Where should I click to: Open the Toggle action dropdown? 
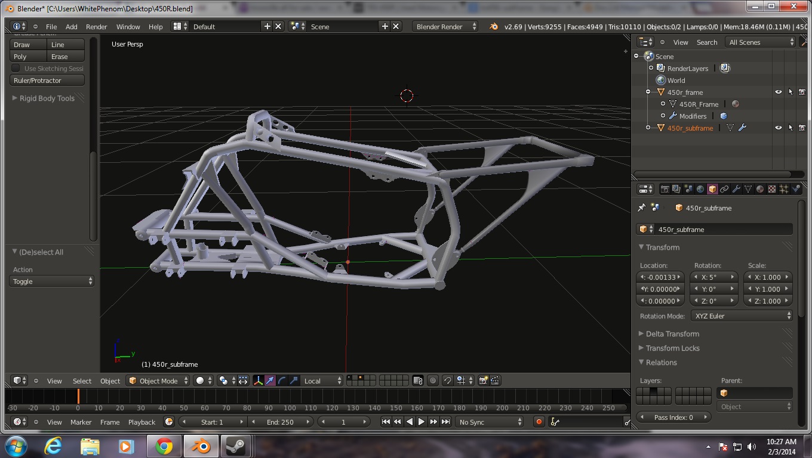pyautogui.click(x=52, y=281)
